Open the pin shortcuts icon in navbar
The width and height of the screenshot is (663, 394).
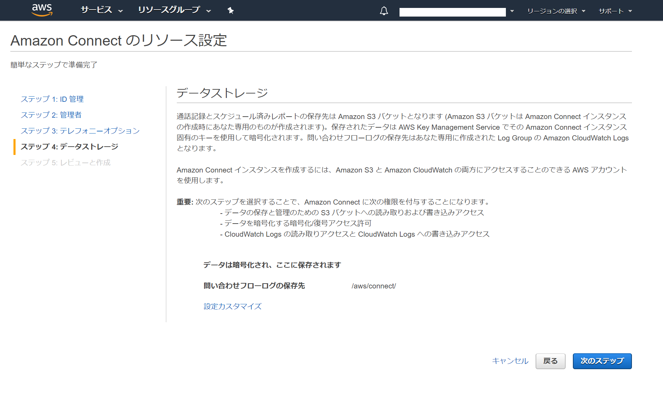(x=231, y=11)
